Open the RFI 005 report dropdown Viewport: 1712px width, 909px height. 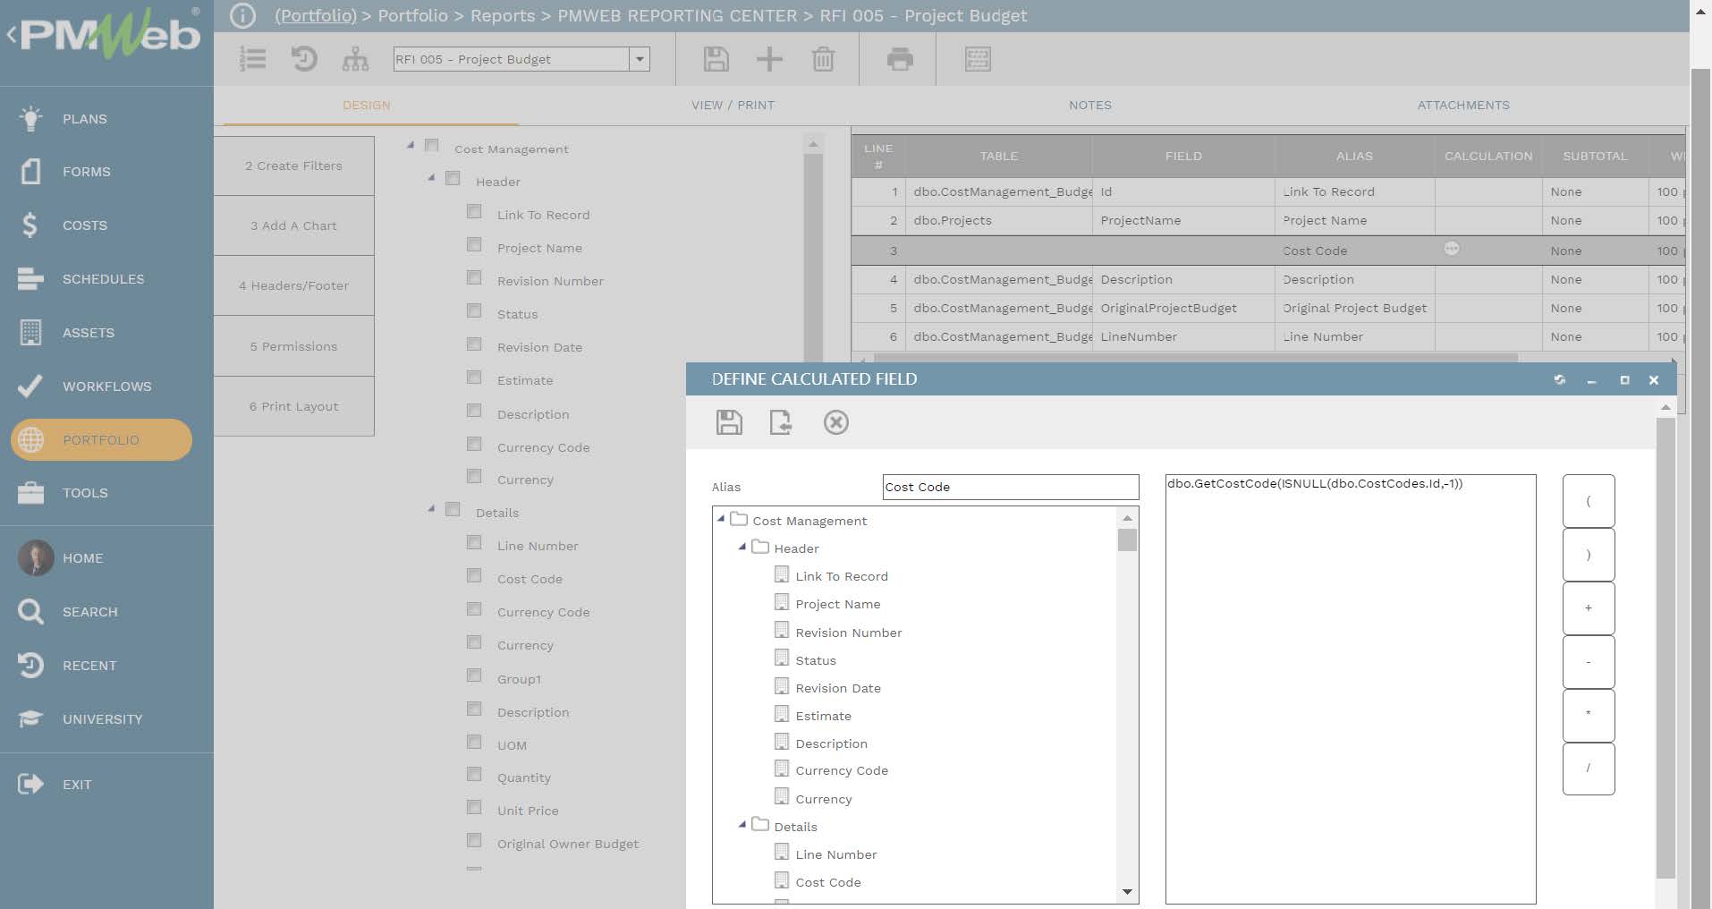point(639,59)
